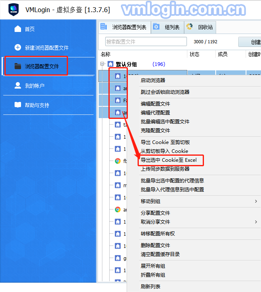This screenshot has width=261, height=292.
Task: Choose 删除配置文件 menu entry
Action: tap(155, 245)
